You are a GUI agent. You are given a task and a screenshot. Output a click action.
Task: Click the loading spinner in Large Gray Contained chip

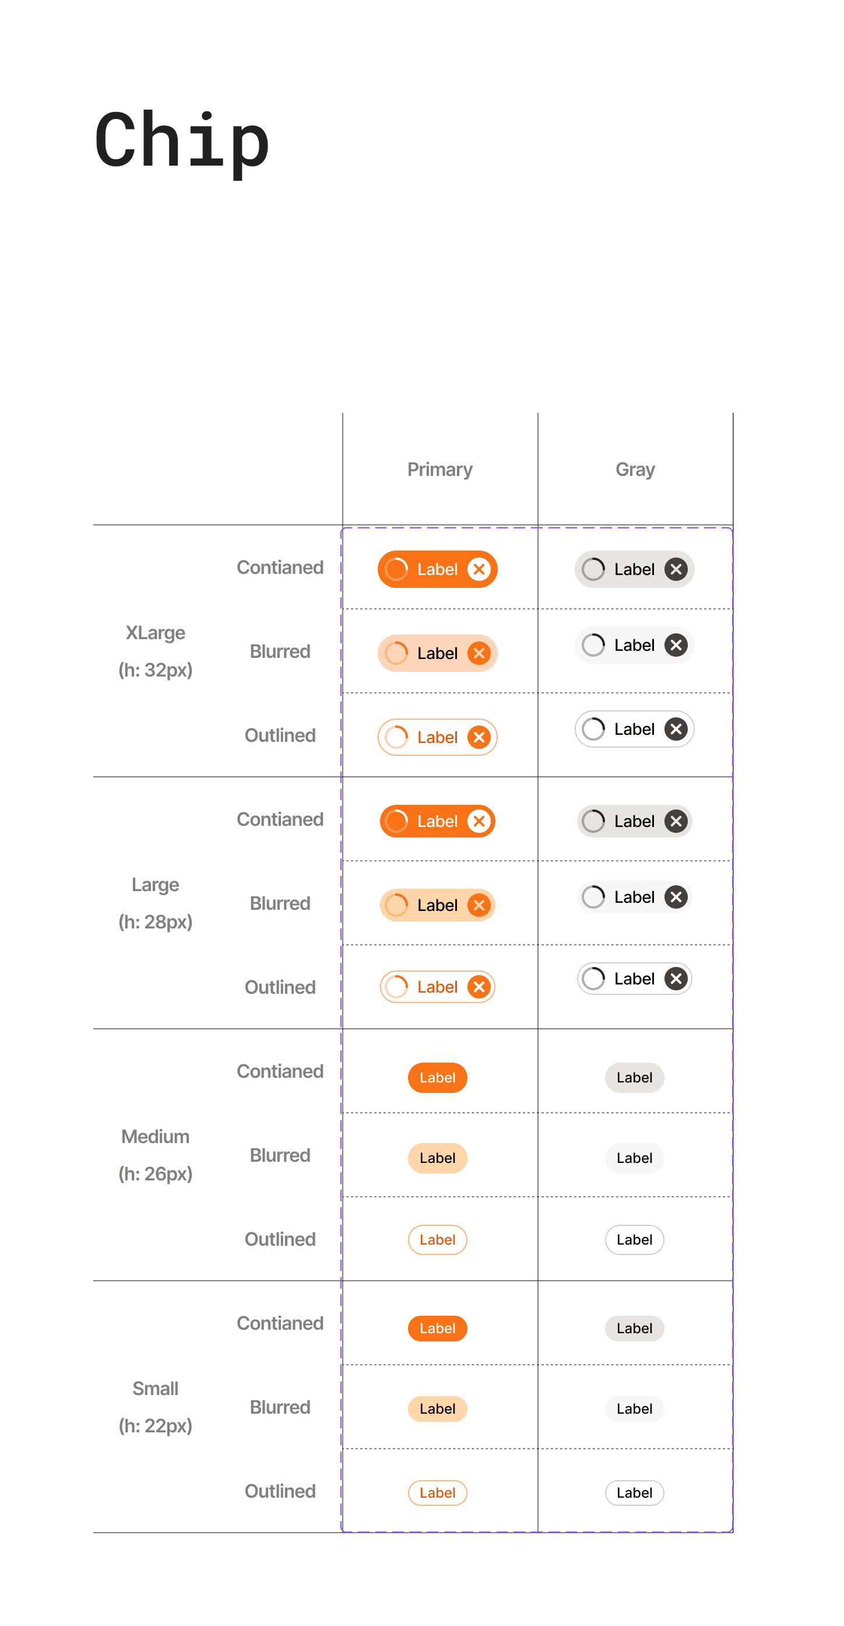point(593,821)
